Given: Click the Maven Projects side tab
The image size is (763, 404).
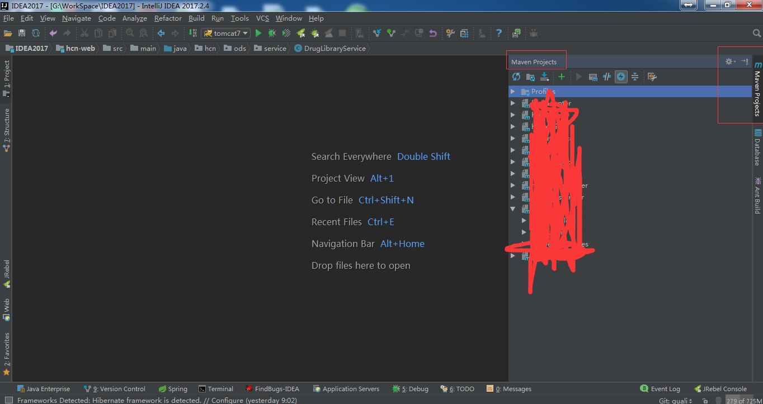Looking at the screenshot, I should (x=757, y=89).
